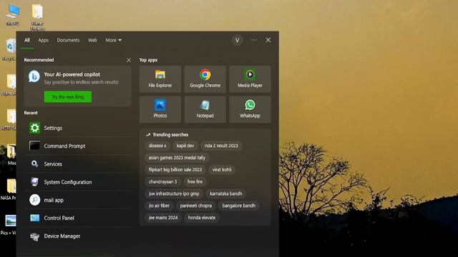458x257 pixels.
Task: Open Command Prompt from Recent list
Action: pos(78,146)
